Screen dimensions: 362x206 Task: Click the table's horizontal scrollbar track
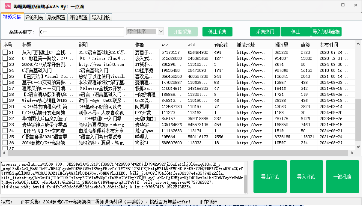pyautogui.click(x=178, y=153)
